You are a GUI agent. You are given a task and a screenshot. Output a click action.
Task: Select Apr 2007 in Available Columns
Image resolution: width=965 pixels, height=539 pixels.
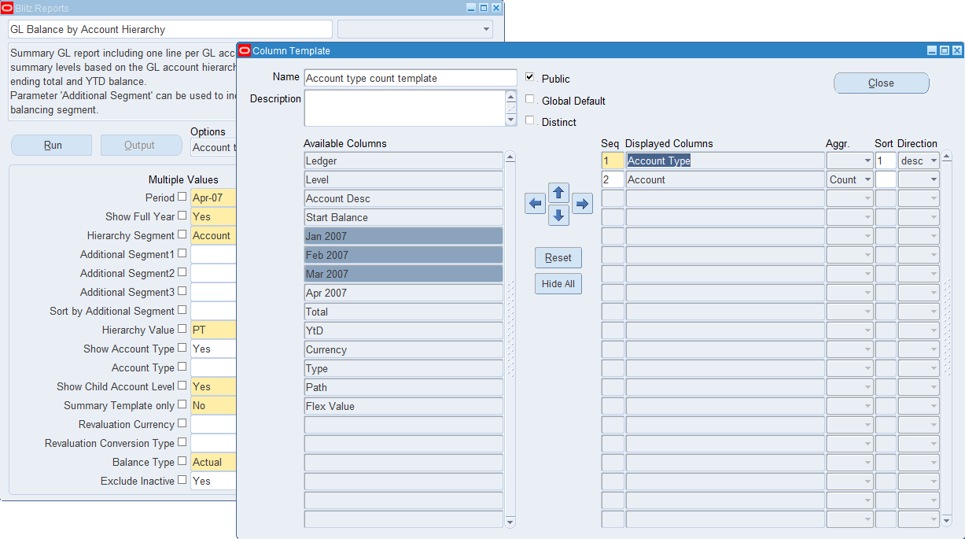403,293
